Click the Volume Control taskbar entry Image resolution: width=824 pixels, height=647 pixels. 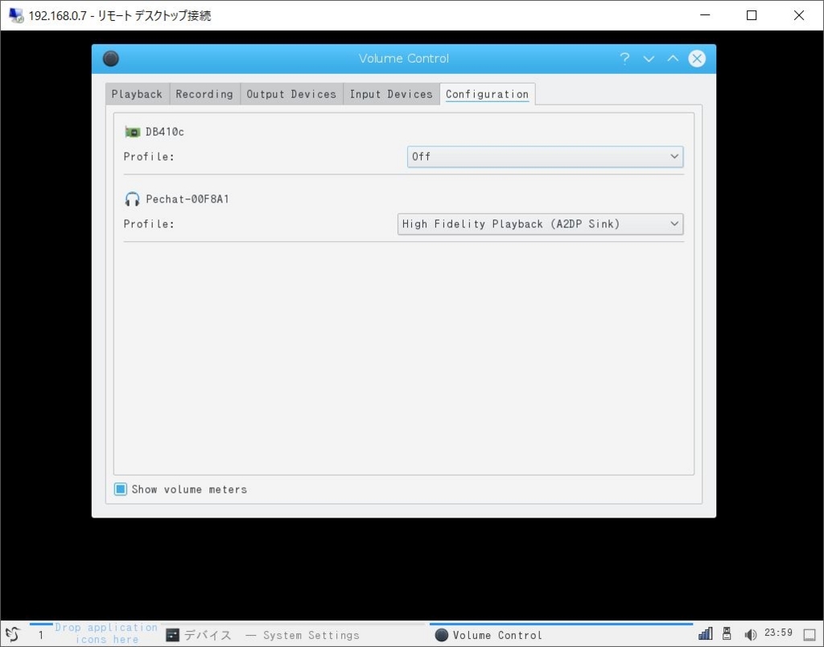click(x=561, y=635)
